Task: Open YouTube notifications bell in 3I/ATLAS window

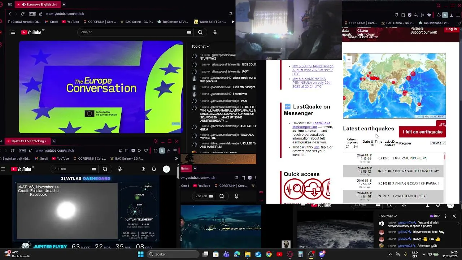Action: [x=154, y=169]
